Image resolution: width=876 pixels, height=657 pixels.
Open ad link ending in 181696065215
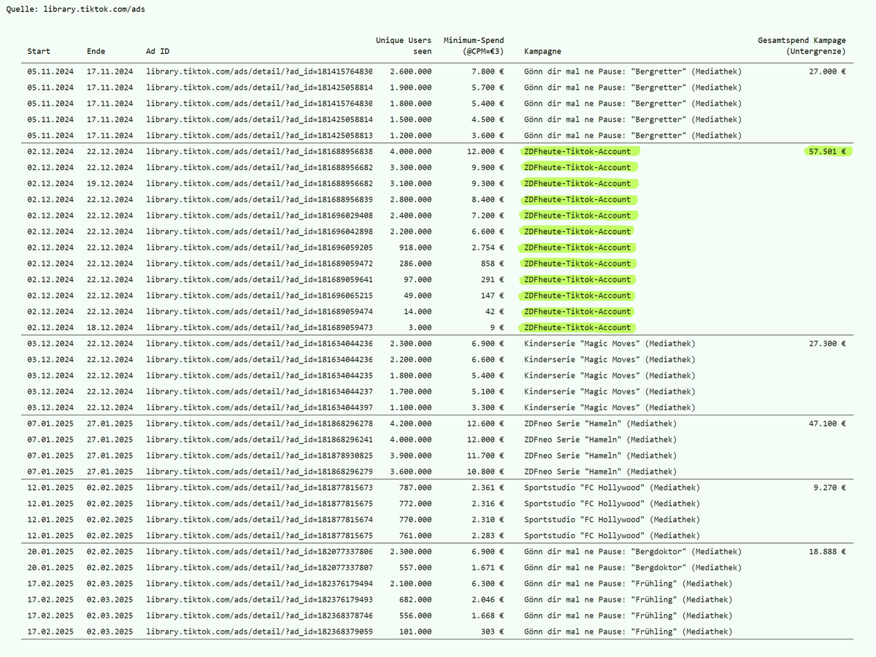pyautogui.click(x=259, y=296)
